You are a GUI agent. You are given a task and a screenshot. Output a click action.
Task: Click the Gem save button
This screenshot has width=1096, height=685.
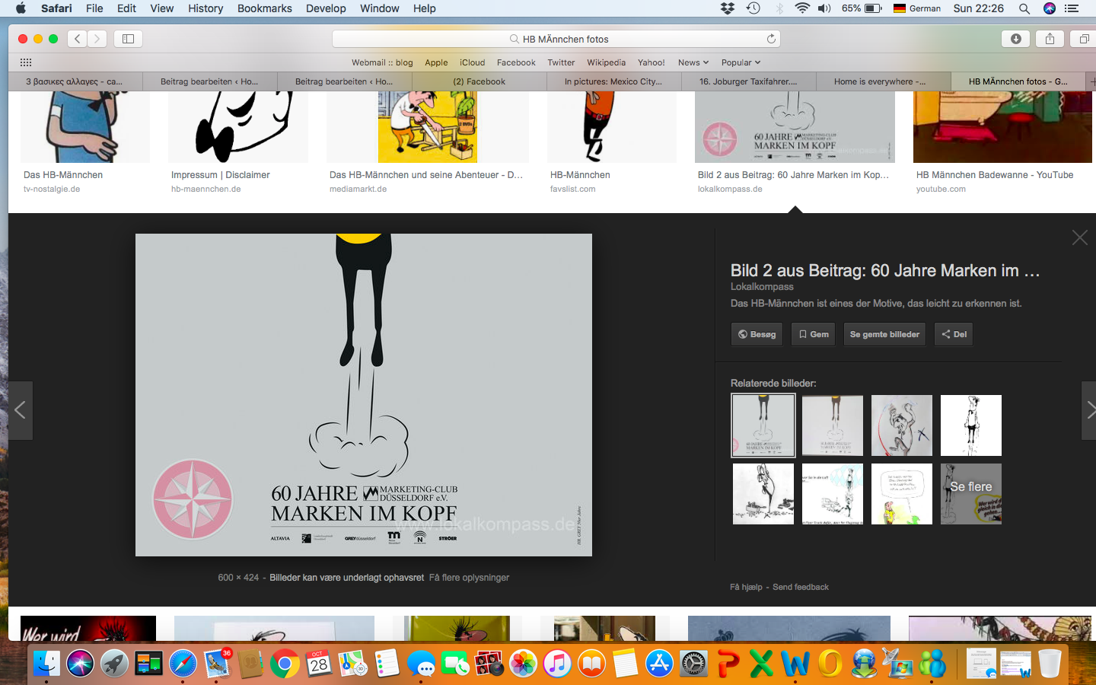(x=813, y=334)
